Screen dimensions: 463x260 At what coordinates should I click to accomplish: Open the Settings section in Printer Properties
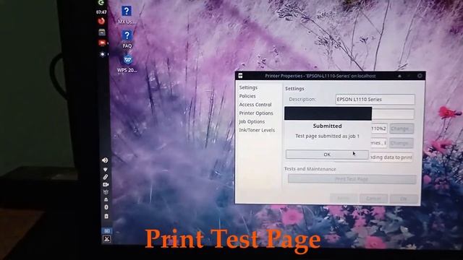click(x=248, y=87)
